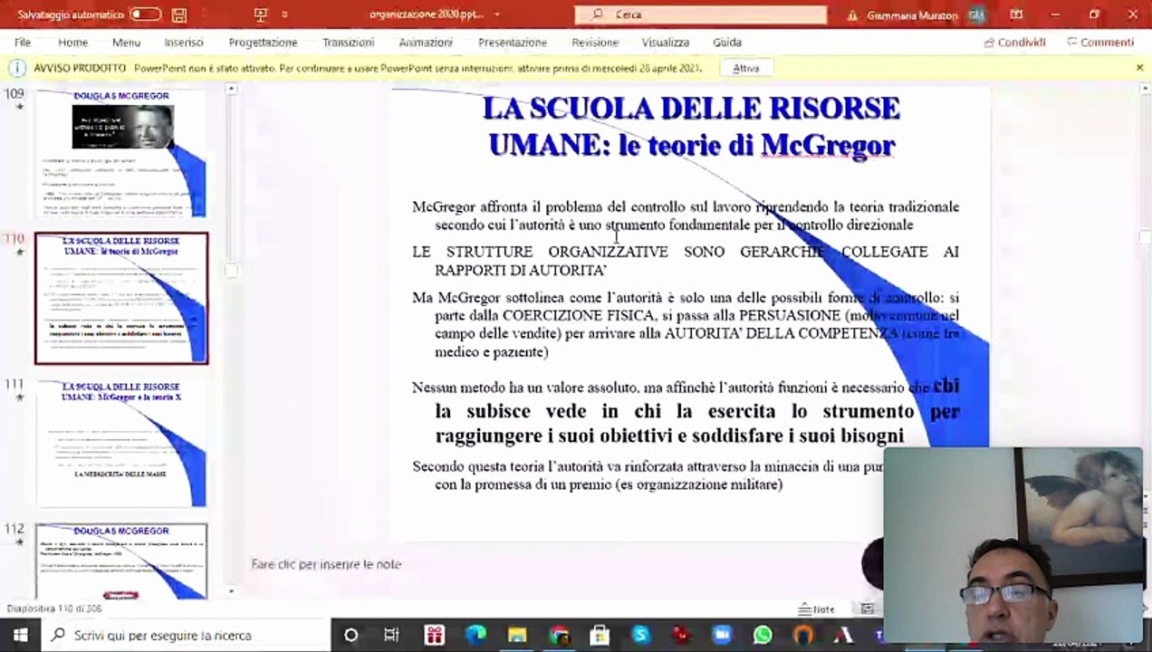Viewport: 1152px width, 652px height.
Task: Click the animation star under slide 110
Action: 20,252
